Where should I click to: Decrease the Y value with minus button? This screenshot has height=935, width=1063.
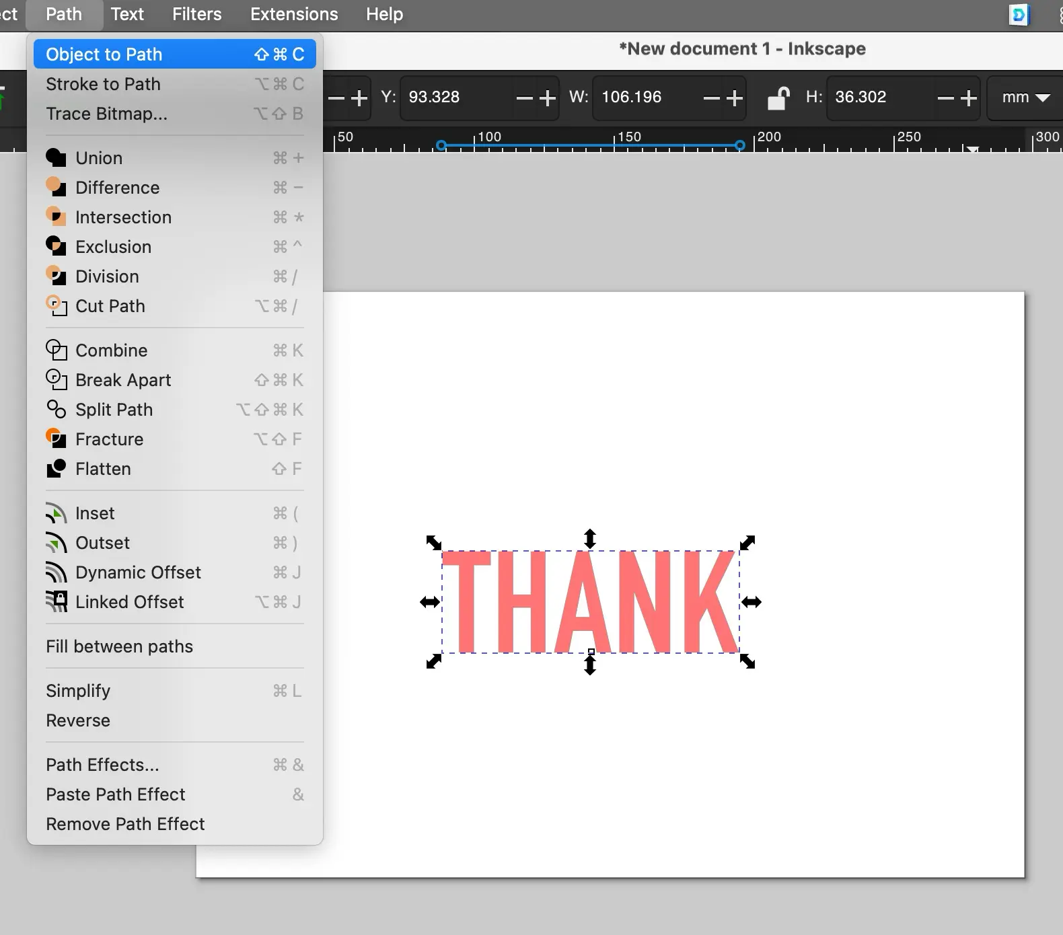point(525,98)
